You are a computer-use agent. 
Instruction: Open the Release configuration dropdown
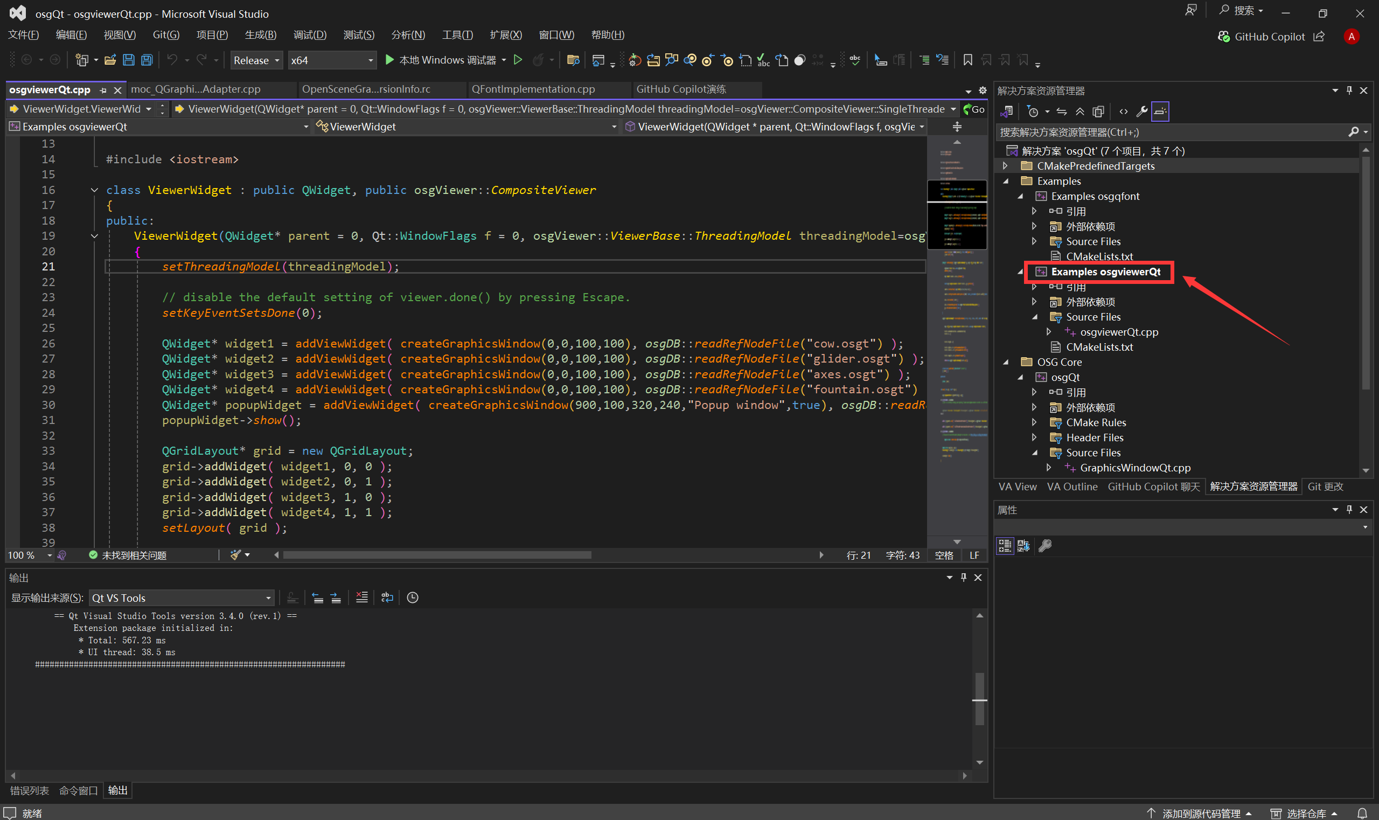point(256,60)
